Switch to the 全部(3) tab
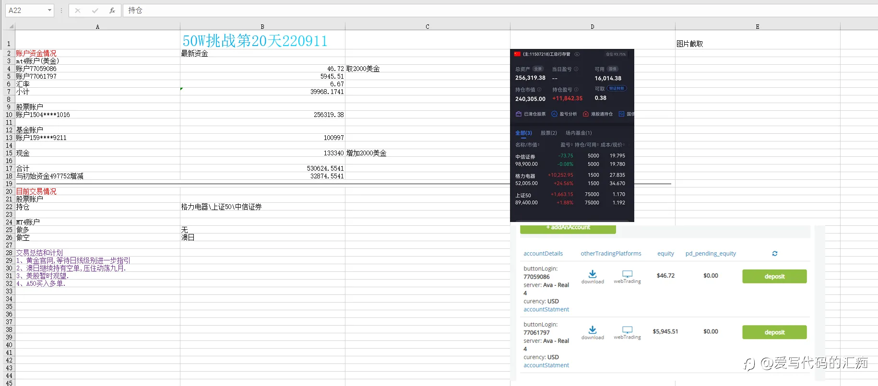The image size is (878, 386). 523,133
